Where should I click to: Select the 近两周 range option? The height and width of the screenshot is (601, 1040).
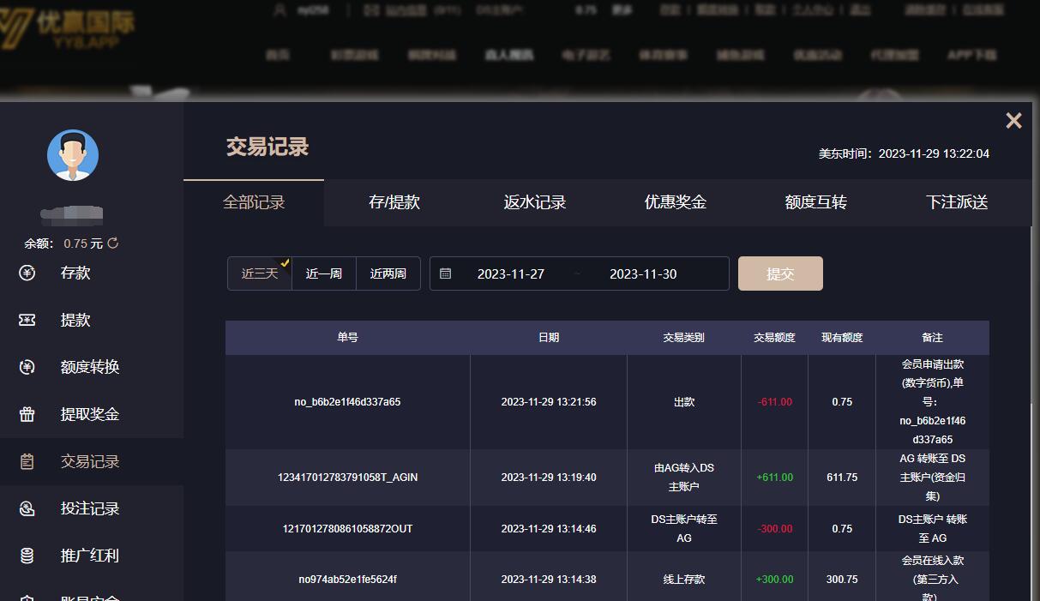(x=388, y=273)
